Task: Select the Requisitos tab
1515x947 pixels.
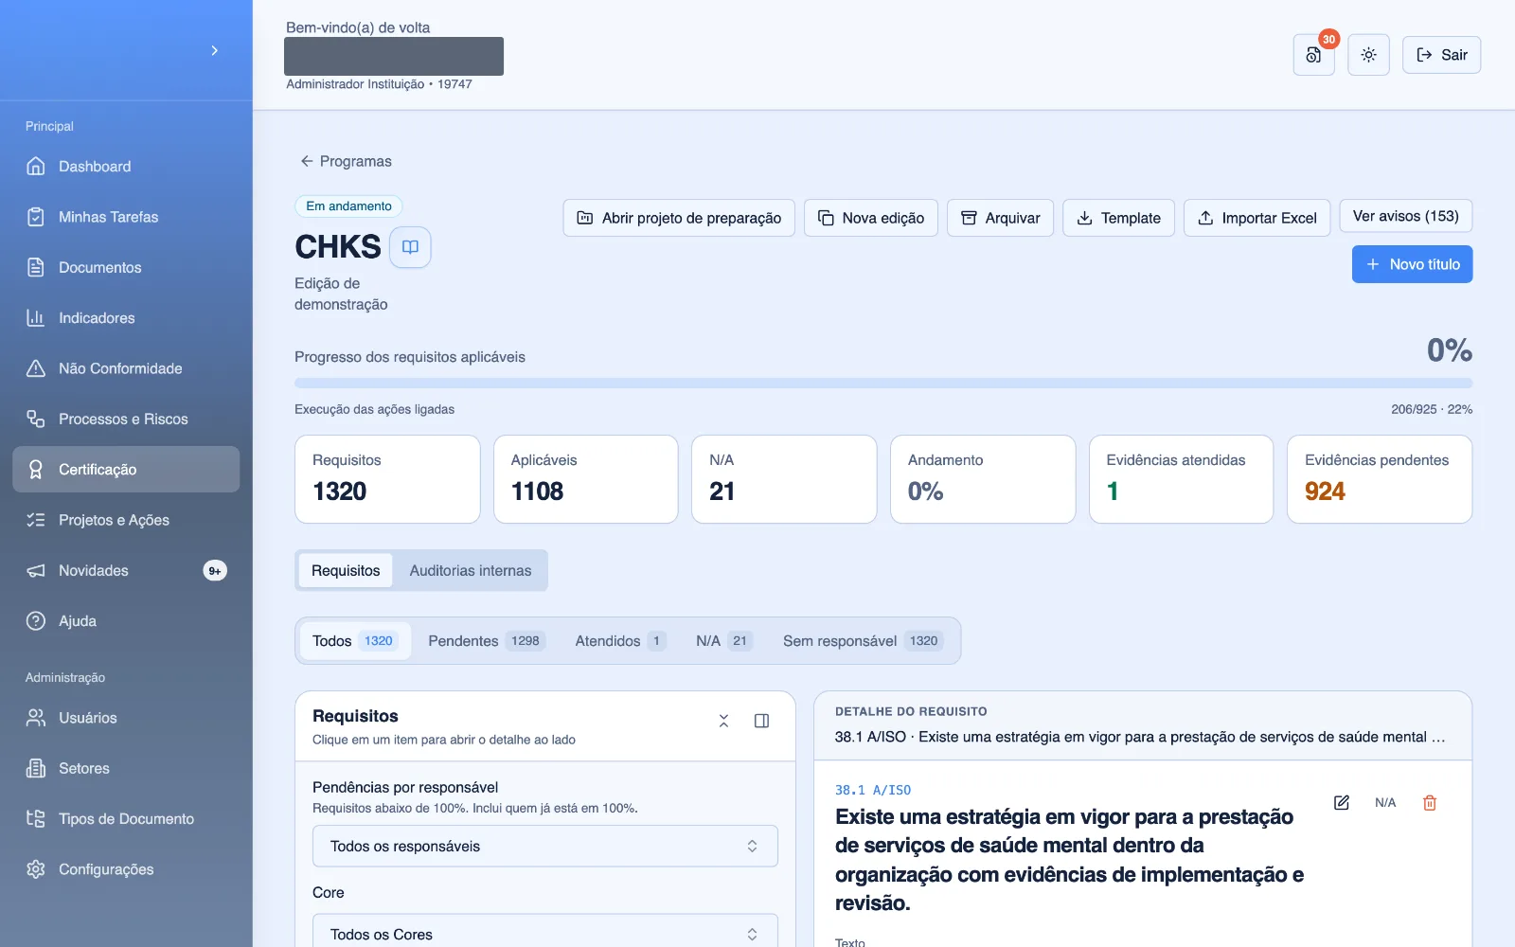Action: [346, 570]
